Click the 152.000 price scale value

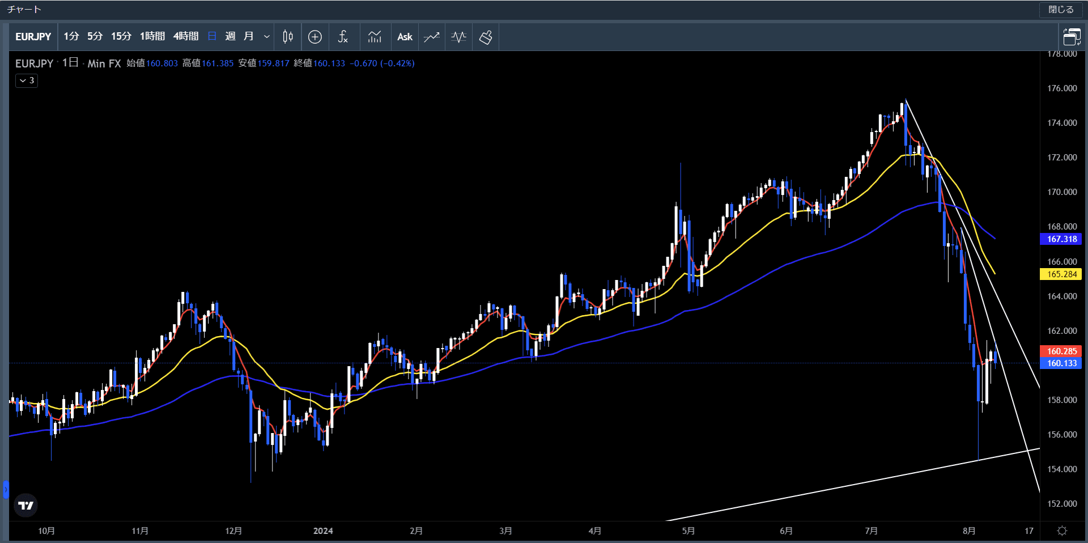click(1062, 504)
